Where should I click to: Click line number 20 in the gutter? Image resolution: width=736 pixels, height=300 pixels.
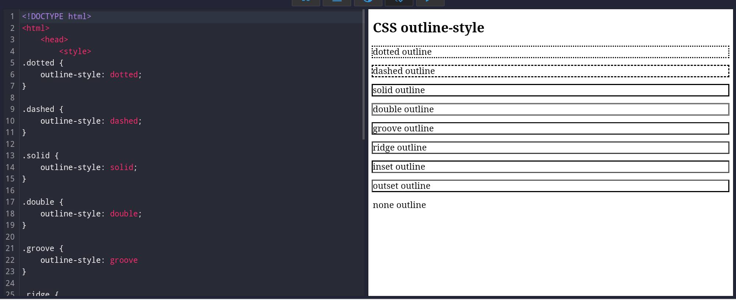click(10, 237)
